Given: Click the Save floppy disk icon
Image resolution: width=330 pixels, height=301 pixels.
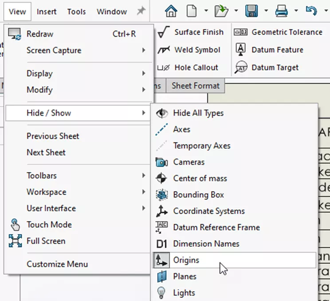Looking at the screenshot, I should (x=251, y=11).
